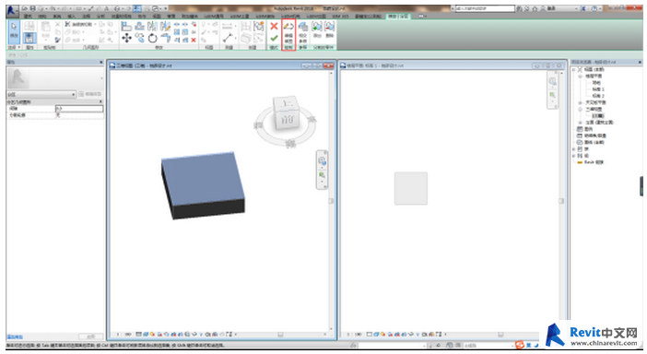Select 场地 in project browser
The width and height of the screenshot is (647, 354).
point(596,83)
